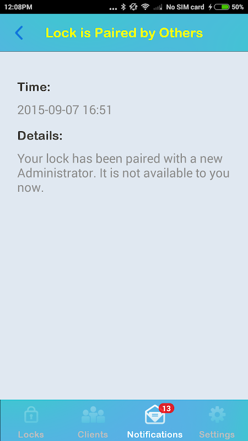Tap the Notifications envelope icon
Screen dimensions: 248x441
click(155, 416)
